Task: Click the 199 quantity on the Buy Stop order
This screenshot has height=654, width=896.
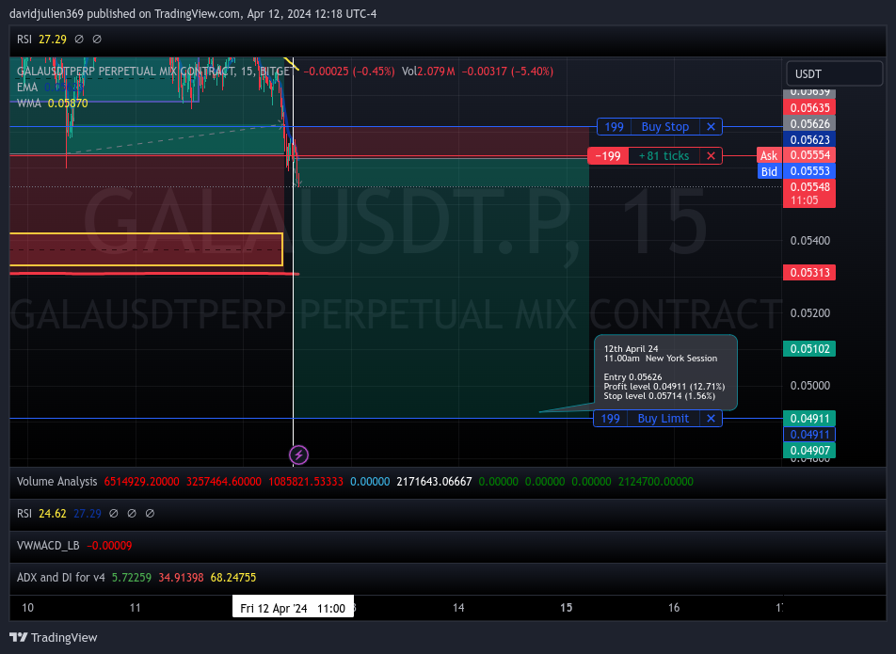Action: 615,127
